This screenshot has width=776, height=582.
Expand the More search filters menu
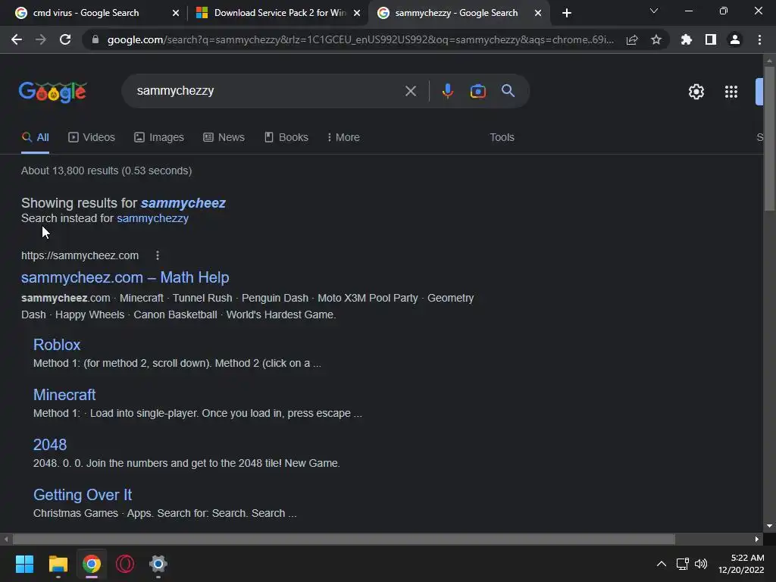[x=343, y=137]
